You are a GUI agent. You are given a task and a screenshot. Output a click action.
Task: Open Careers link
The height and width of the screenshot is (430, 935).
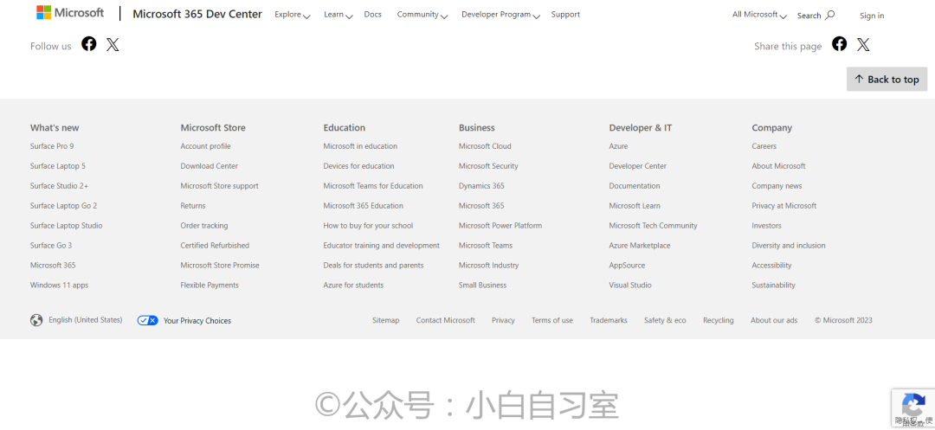(x=764, y=146)
